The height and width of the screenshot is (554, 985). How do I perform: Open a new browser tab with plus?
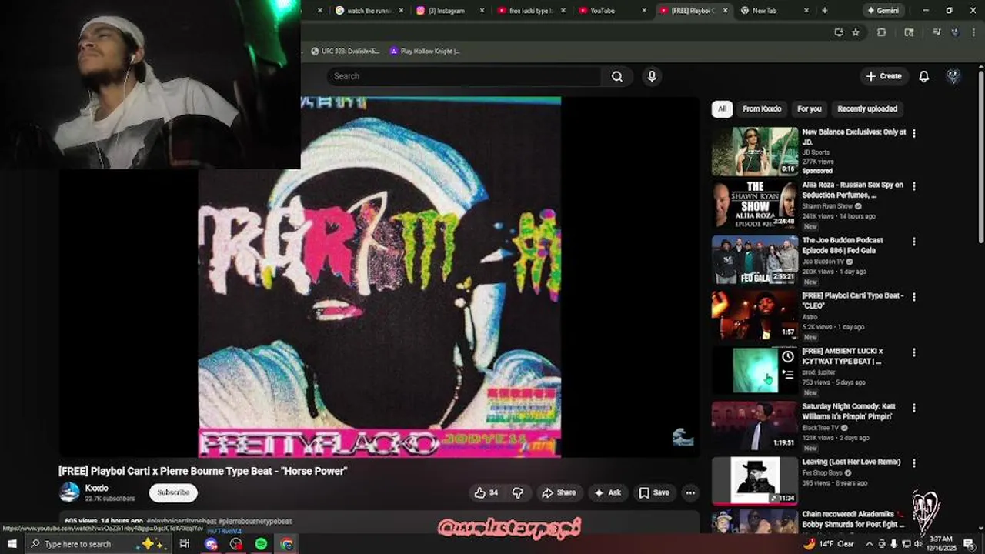pyautogui.click(x=825, y=11)
